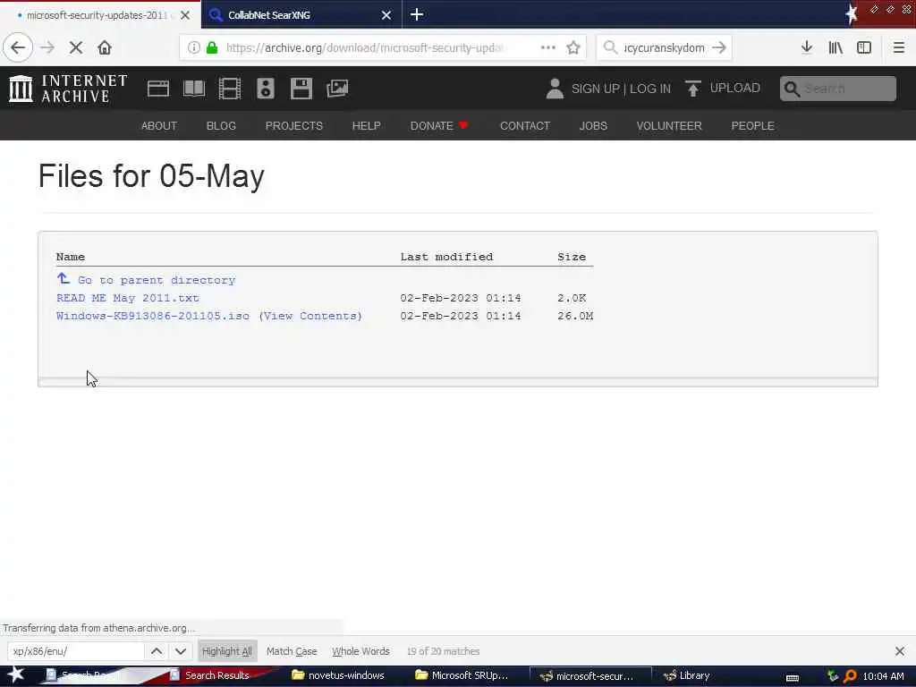This screenshot has height=687, width=916.
Task: Open the HELP nav item
Action: [366, 125]
